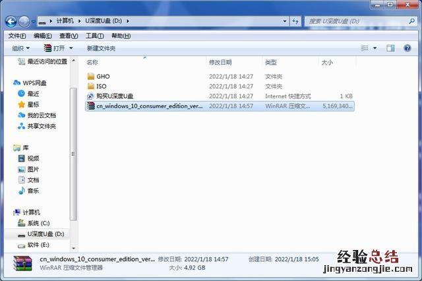
Task: Select 计算机 in the address breadcrumb
Action: pos(65,20)
